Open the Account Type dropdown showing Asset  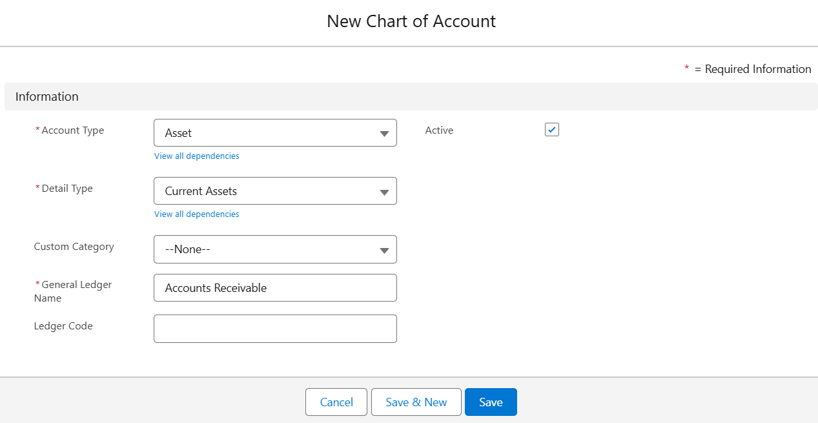275,133
